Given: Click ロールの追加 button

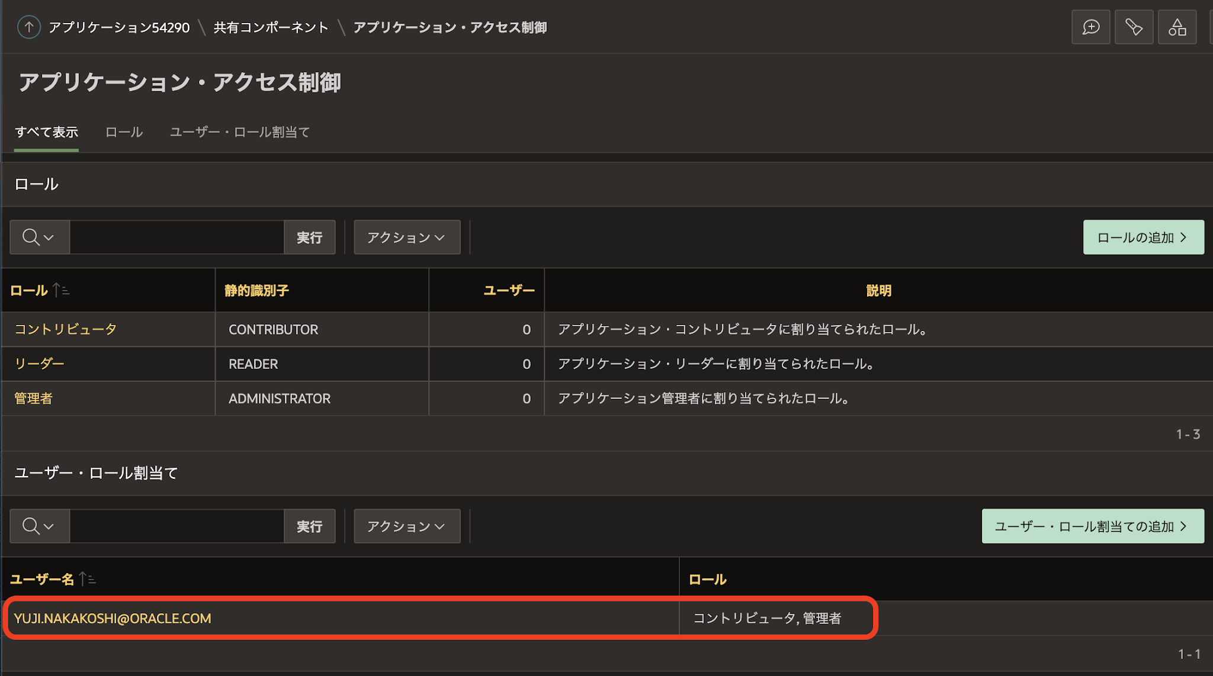Looking at the screenshot, I should [1143, 237].
